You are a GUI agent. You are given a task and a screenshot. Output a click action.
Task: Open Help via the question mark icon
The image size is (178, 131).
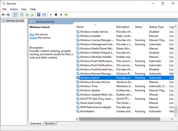39,15
